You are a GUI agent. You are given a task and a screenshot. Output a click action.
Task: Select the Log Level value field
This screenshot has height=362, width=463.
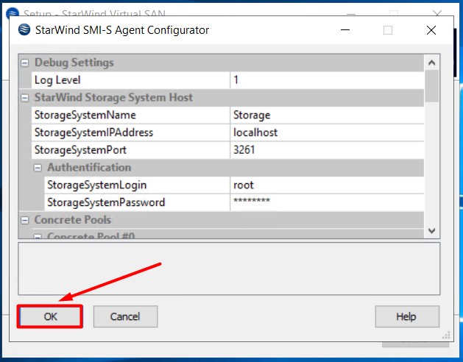pyautogui.click(x=326, y=79)
